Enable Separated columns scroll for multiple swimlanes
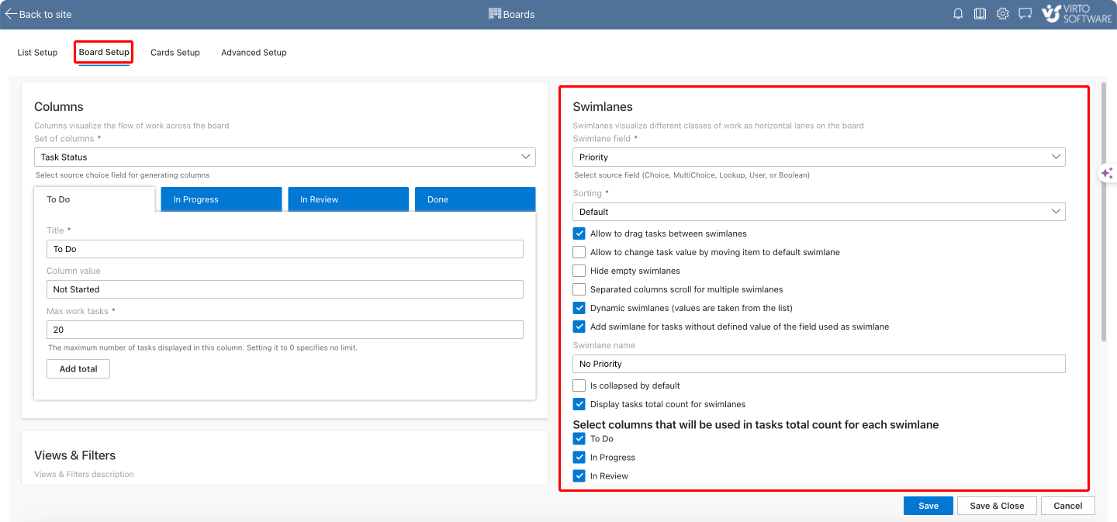Image resolution: width=1117 pixels, height=522 pixels. pos(579,289)
